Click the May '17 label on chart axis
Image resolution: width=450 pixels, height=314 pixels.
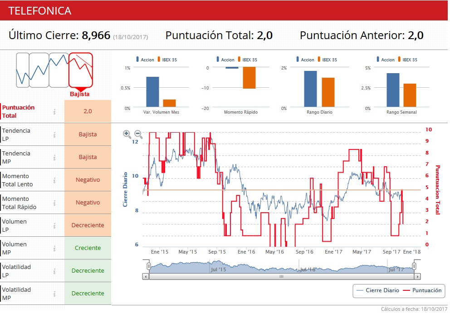[362, 252]
